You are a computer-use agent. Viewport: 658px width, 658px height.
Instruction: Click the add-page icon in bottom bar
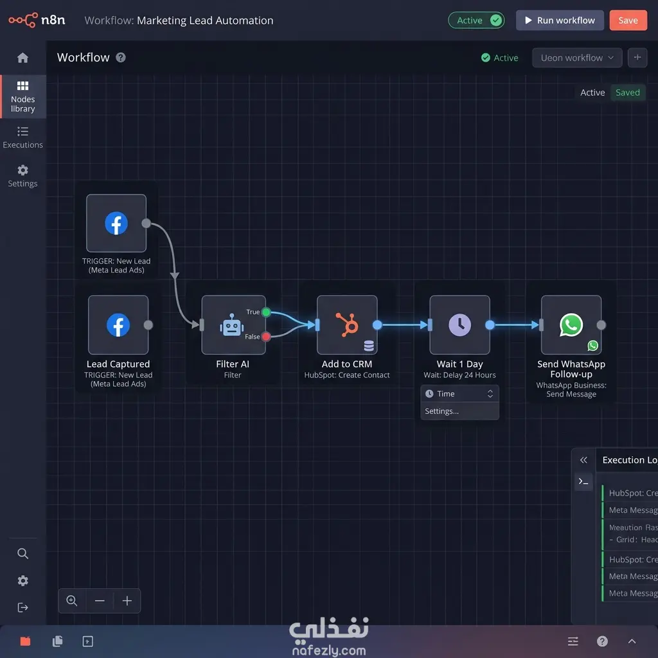[x=87, y=641]
